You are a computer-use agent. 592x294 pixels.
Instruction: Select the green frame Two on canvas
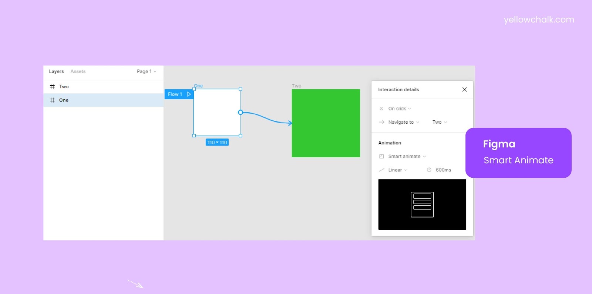pyautogui.click(x=326, y=123)
